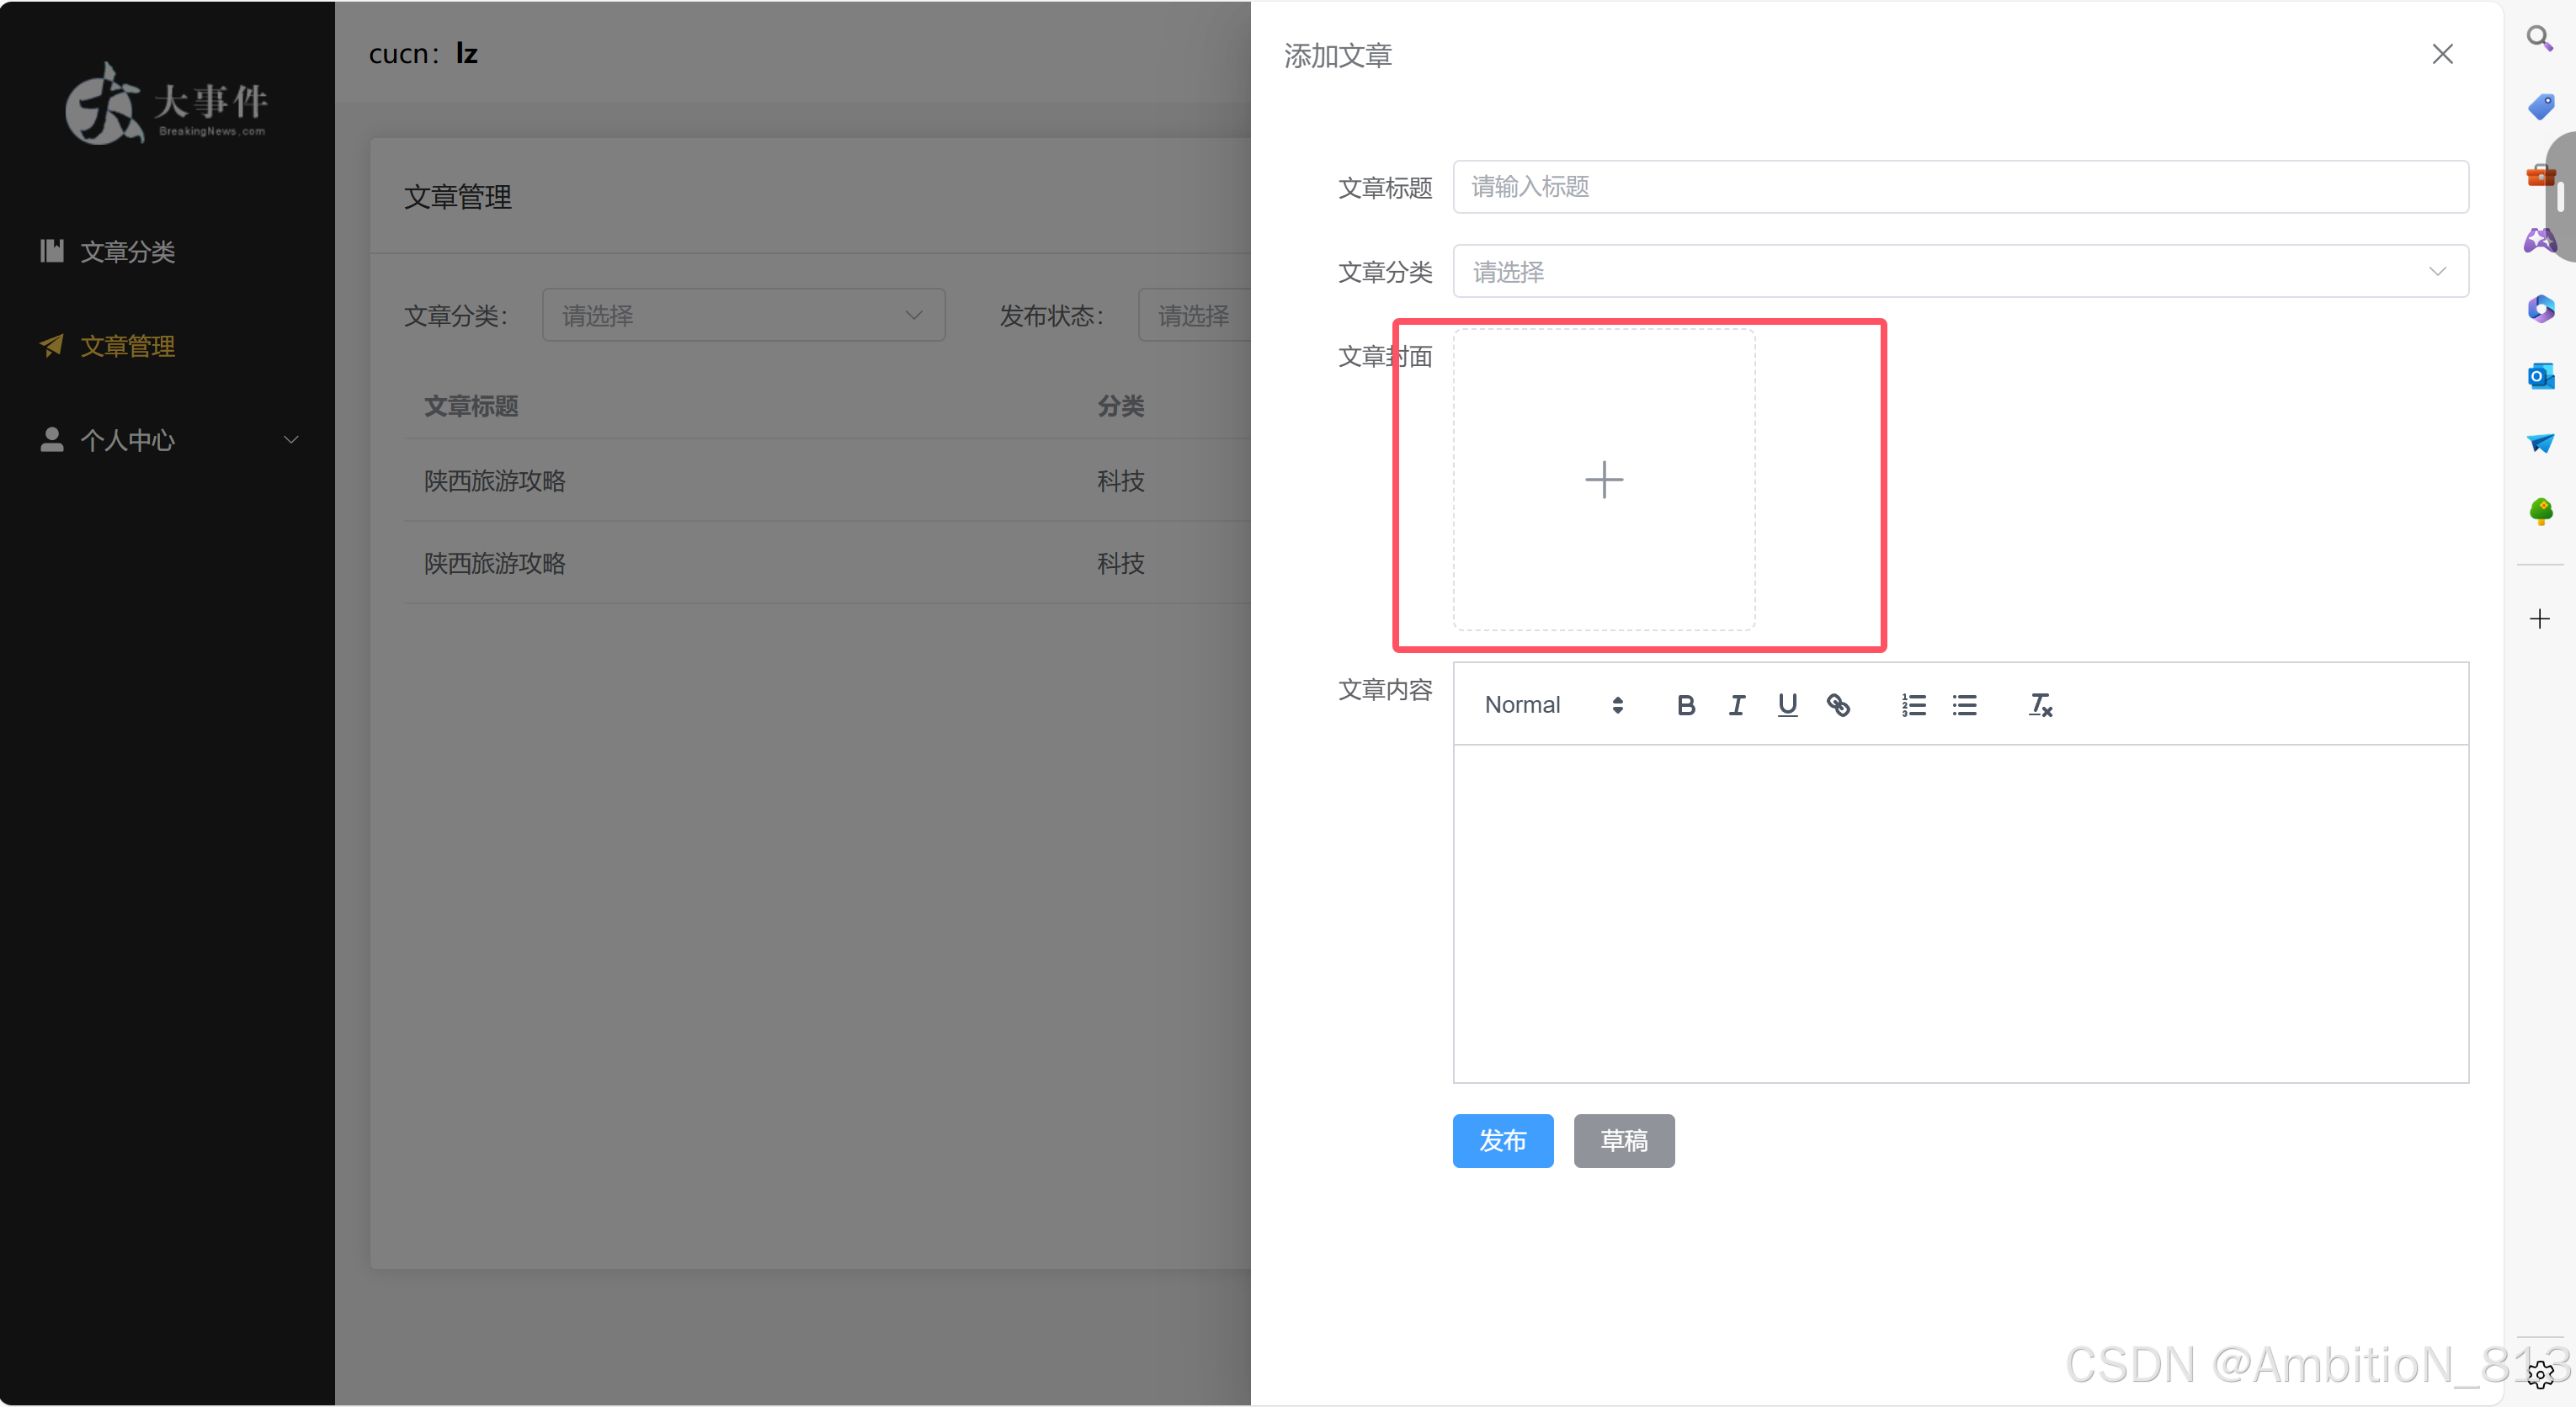Image resolution: width=2576 pixels, height=1407 pixels.
Task: Toggle underline formatting in editor
Action: click(1787, 705)
